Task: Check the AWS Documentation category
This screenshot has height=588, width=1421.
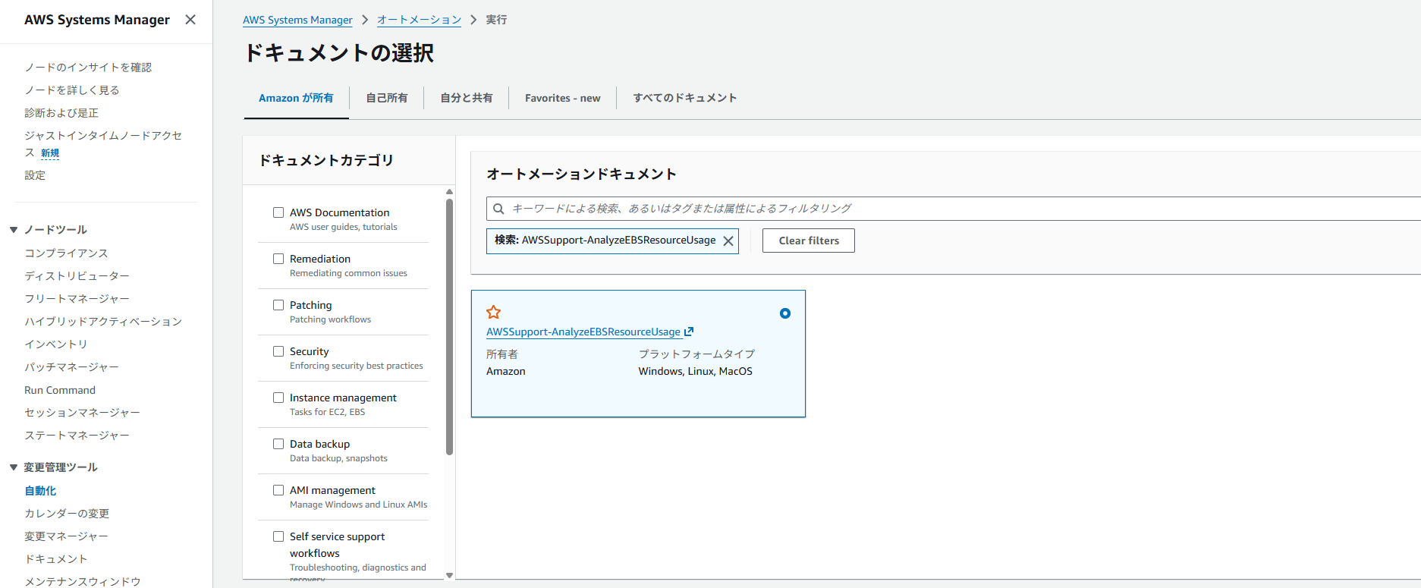Action: tap(278, 212)
